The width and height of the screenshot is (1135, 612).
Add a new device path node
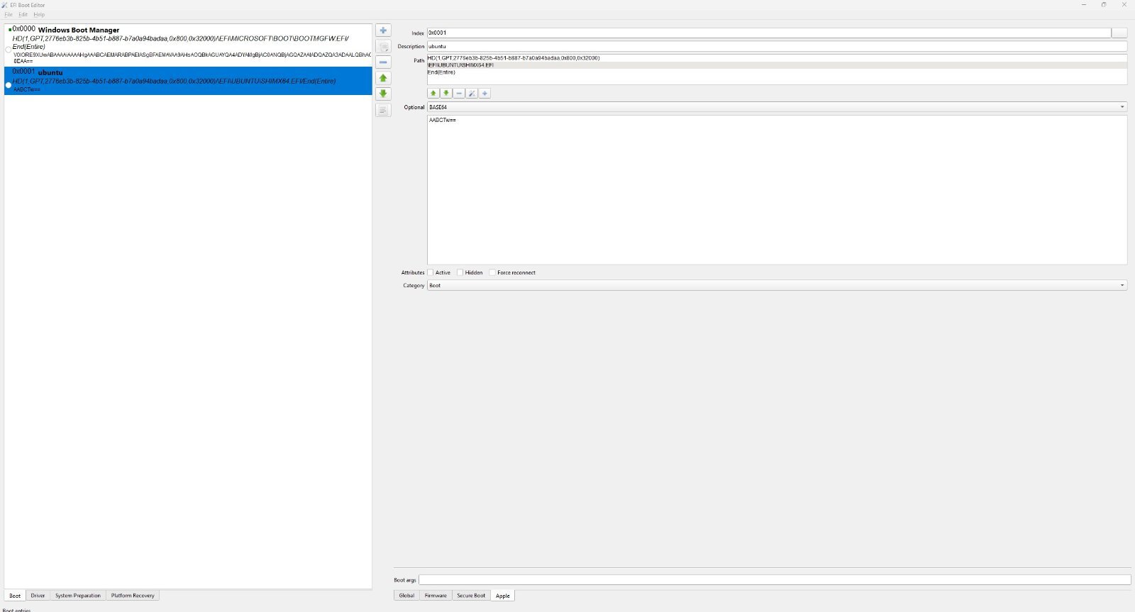tap(485, 93)
